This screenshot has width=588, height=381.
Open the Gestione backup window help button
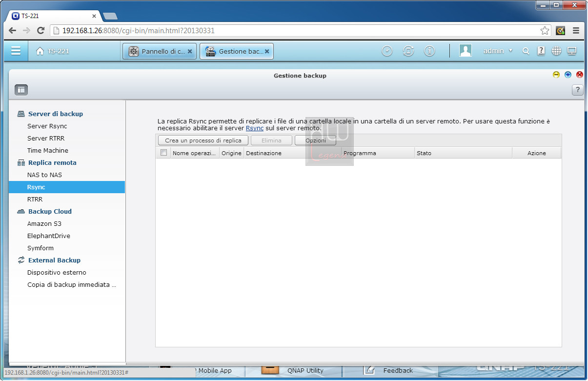tap(577, 90)
